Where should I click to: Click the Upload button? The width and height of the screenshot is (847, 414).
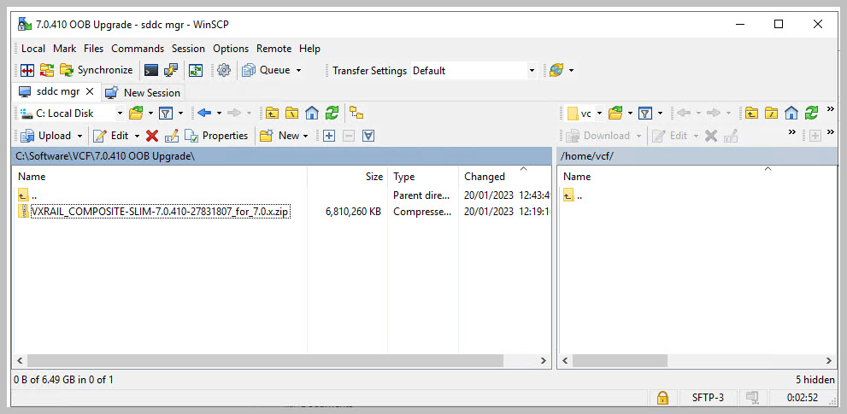(47, 136)
